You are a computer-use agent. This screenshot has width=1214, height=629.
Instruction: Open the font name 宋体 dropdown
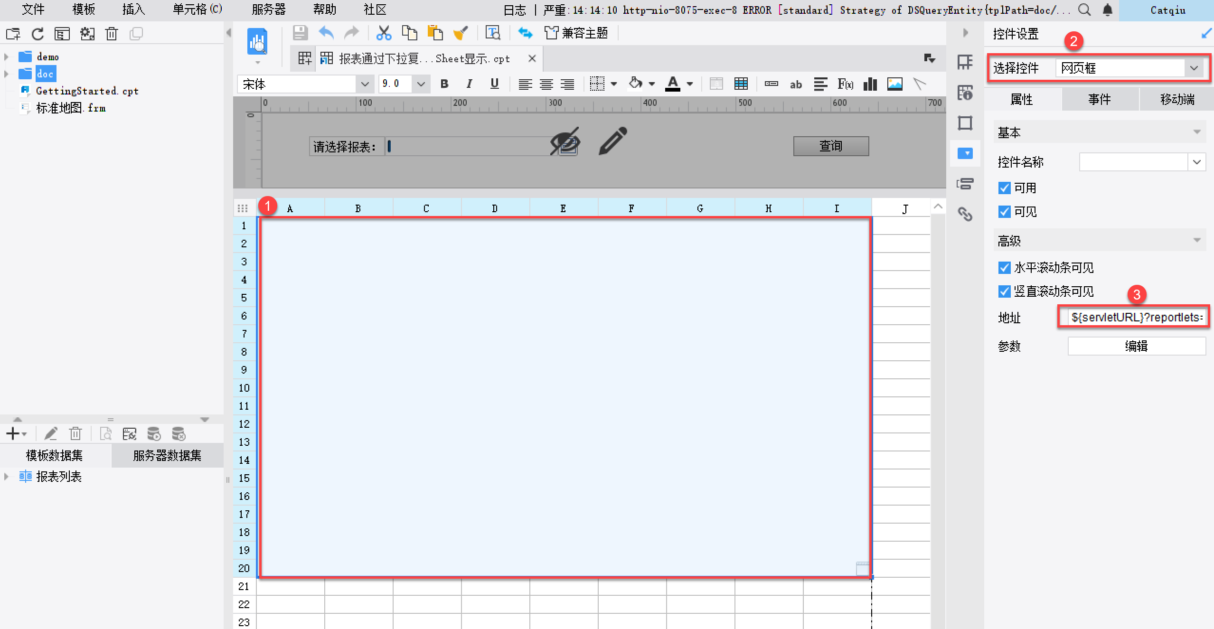tap(365, 84)
